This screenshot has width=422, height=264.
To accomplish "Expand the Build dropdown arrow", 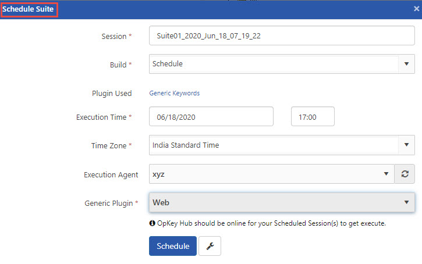I will point(406,64).
